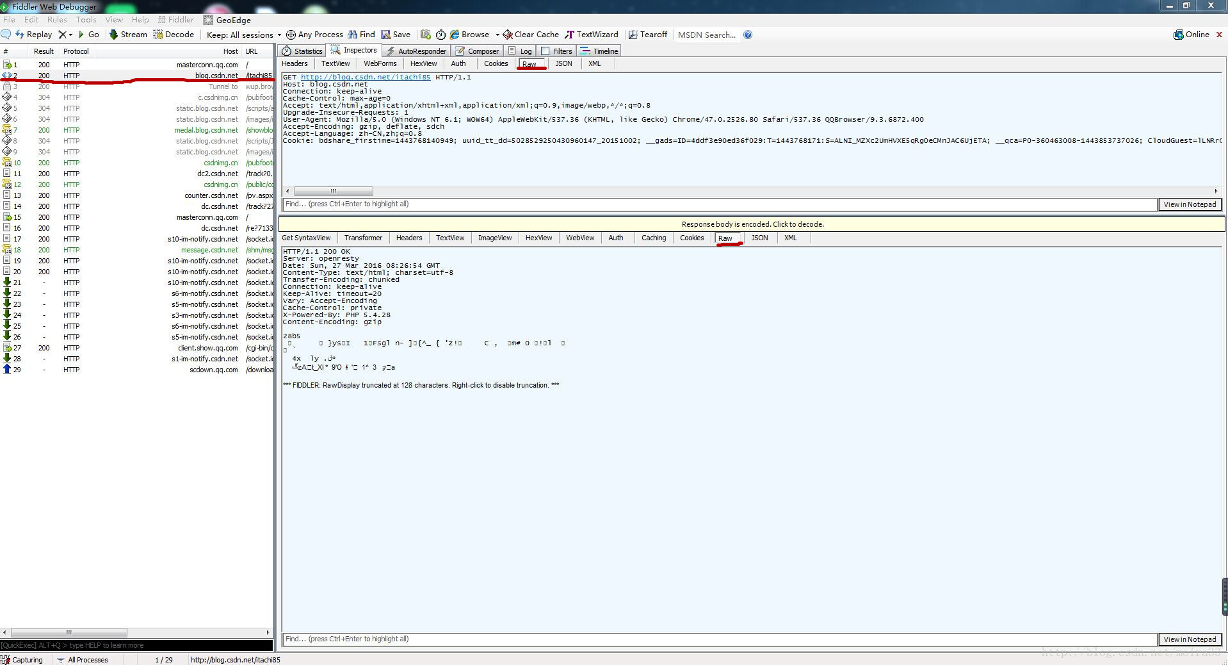Open the Tools menu
This screenshot has width=1228, height=665.
pos(86,20)
